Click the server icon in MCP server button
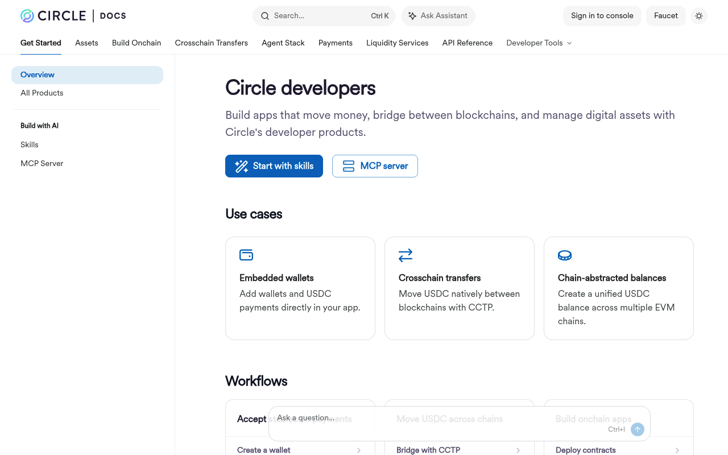 coord(349,166)
